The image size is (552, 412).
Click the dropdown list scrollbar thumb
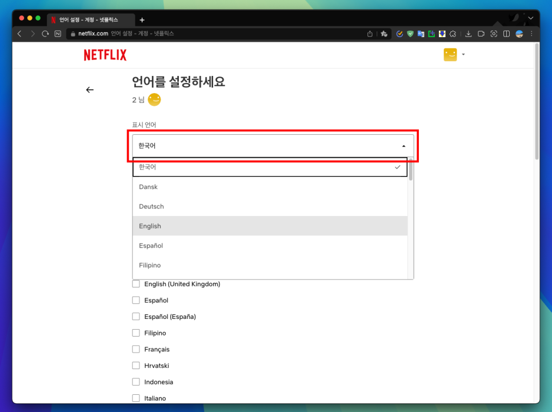(x=410, y=169)
